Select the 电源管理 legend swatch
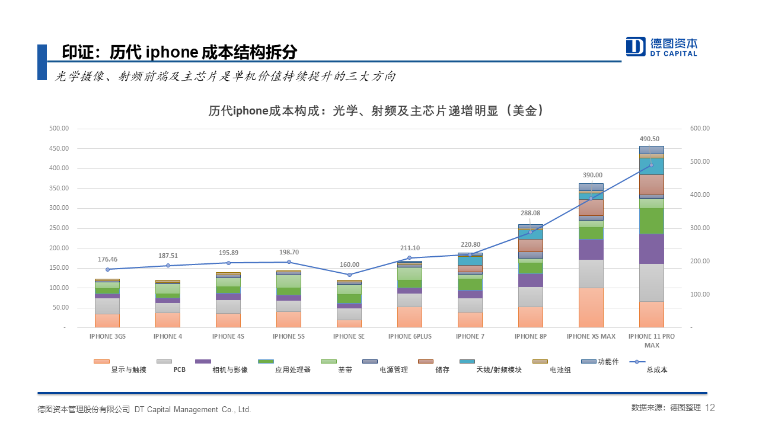759x427 pixels. point(370,361)
